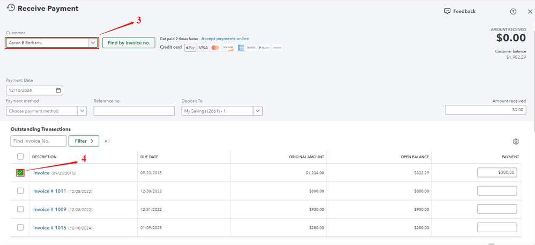Click the $300.00 payment field

click(497, 173)
